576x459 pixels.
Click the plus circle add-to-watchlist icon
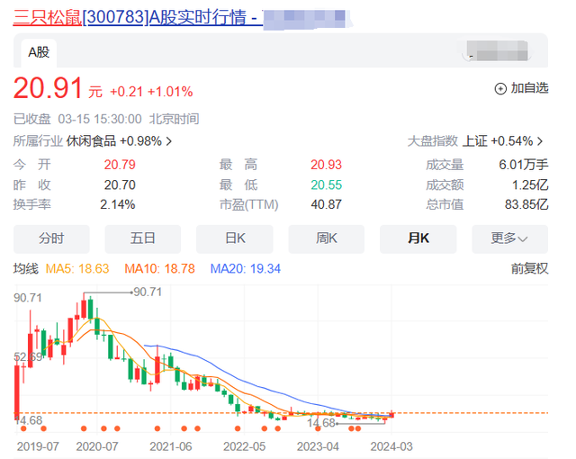(500, 88)
